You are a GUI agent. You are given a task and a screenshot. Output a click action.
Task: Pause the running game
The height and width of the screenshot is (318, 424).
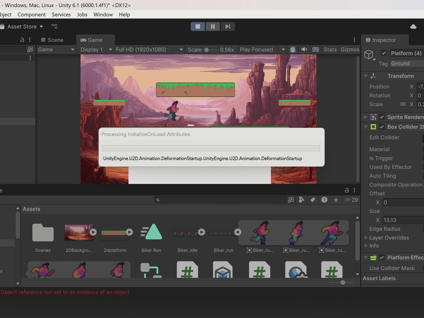(213, 26)
